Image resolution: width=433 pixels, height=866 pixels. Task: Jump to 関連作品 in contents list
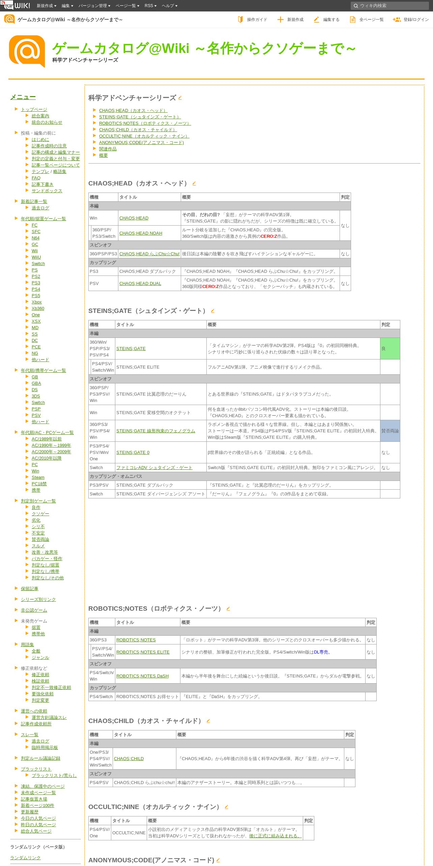[108, 149]
